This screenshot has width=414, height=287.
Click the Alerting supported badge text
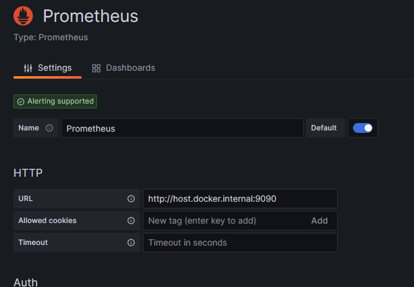60,101
